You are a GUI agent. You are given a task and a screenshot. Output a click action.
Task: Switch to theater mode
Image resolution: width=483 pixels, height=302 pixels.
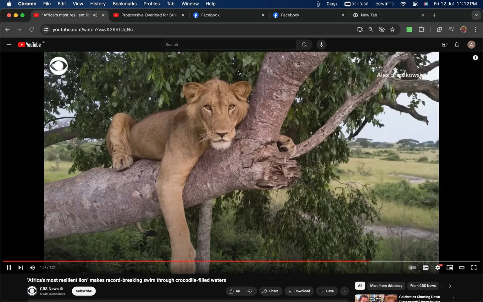(462, 267)
